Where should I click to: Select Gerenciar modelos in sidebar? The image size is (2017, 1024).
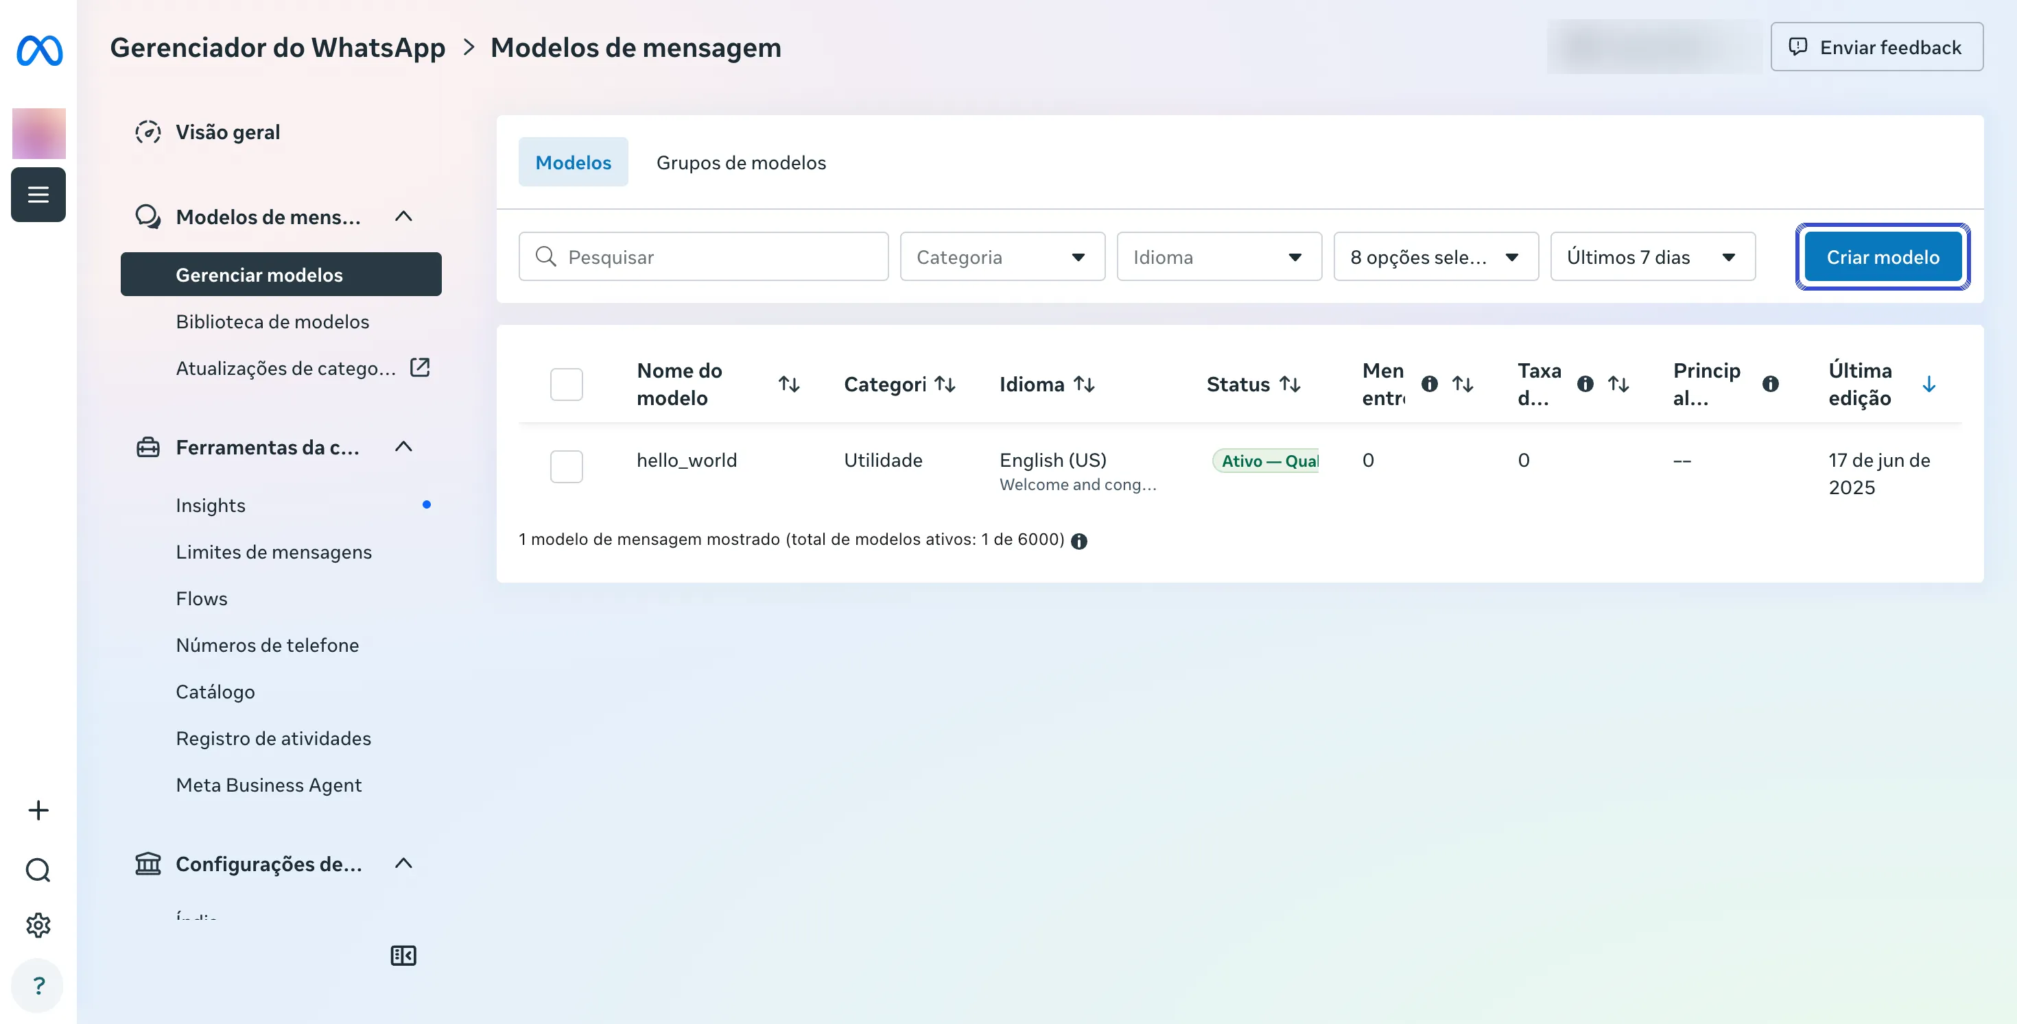point(281,275)
